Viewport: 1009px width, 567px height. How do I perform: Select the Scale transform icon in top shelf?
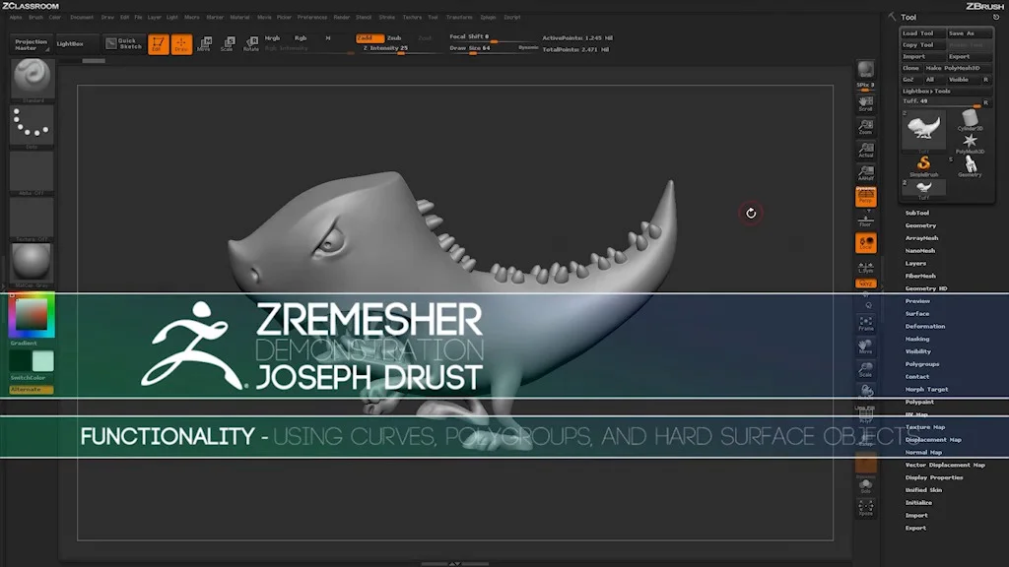point(228,44)
